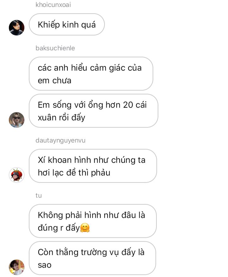Click the tu username label
This screenshot has height=277, width=228.
coord(39,196)
